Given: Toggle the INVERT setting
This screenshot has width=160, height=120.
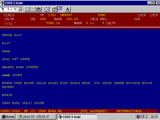Looking at the screenshot, I should tap(66, 15).
